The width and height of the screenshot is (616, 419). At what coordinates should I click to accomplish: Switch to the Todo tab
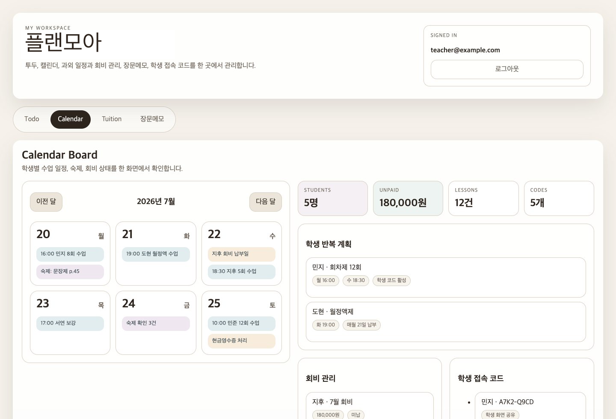(x=32, y=119)
